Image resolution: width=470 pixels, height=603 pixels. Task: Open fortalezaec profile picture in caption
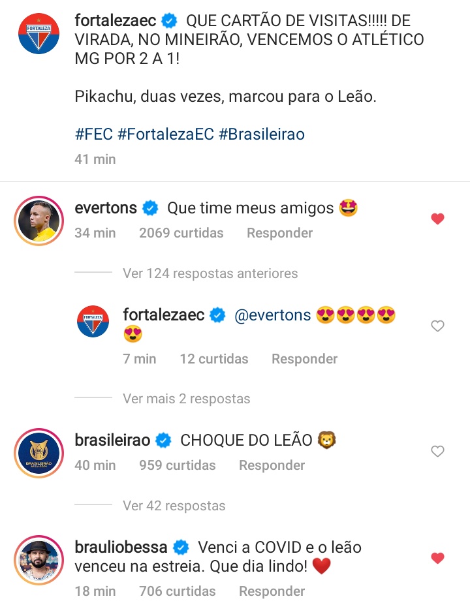[x=37, y=33]
